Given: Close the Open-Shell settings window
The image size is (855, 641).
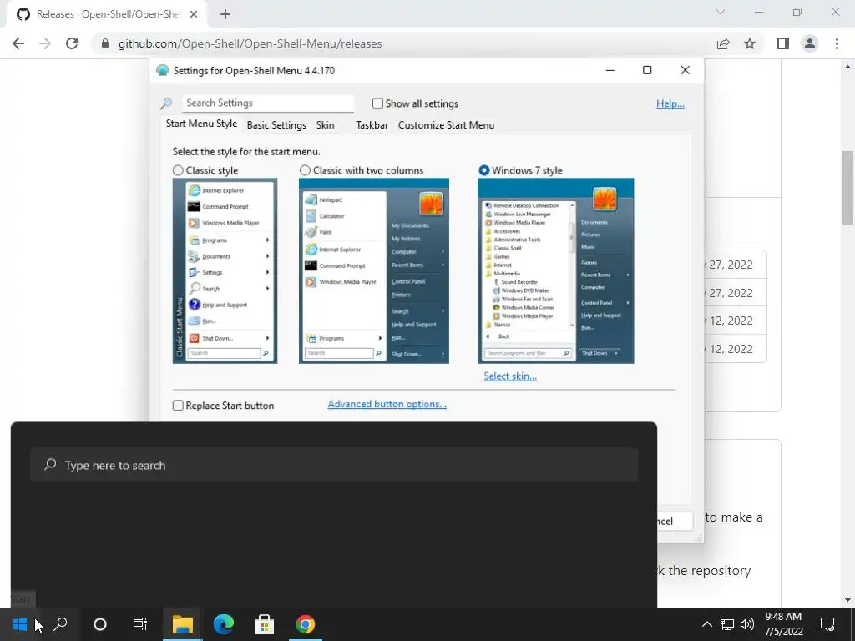Looking at the screenshot, I should point(686,70).
